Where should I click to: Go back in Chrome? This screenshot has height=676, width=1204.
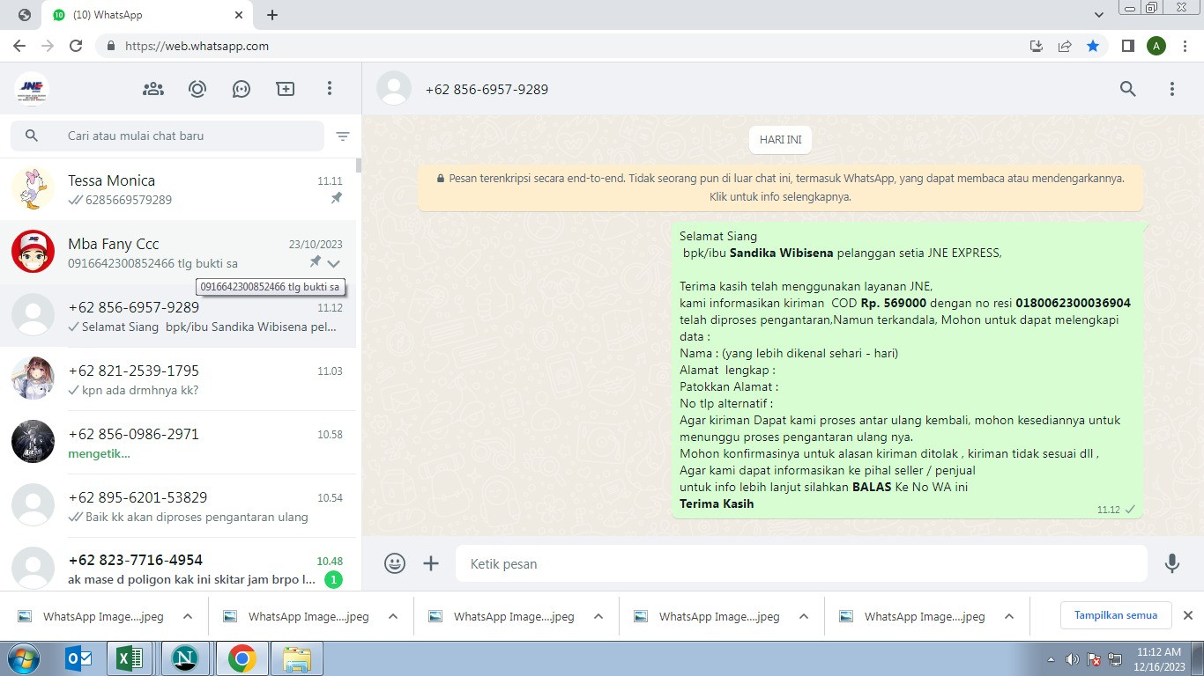(x=19, y=46)
